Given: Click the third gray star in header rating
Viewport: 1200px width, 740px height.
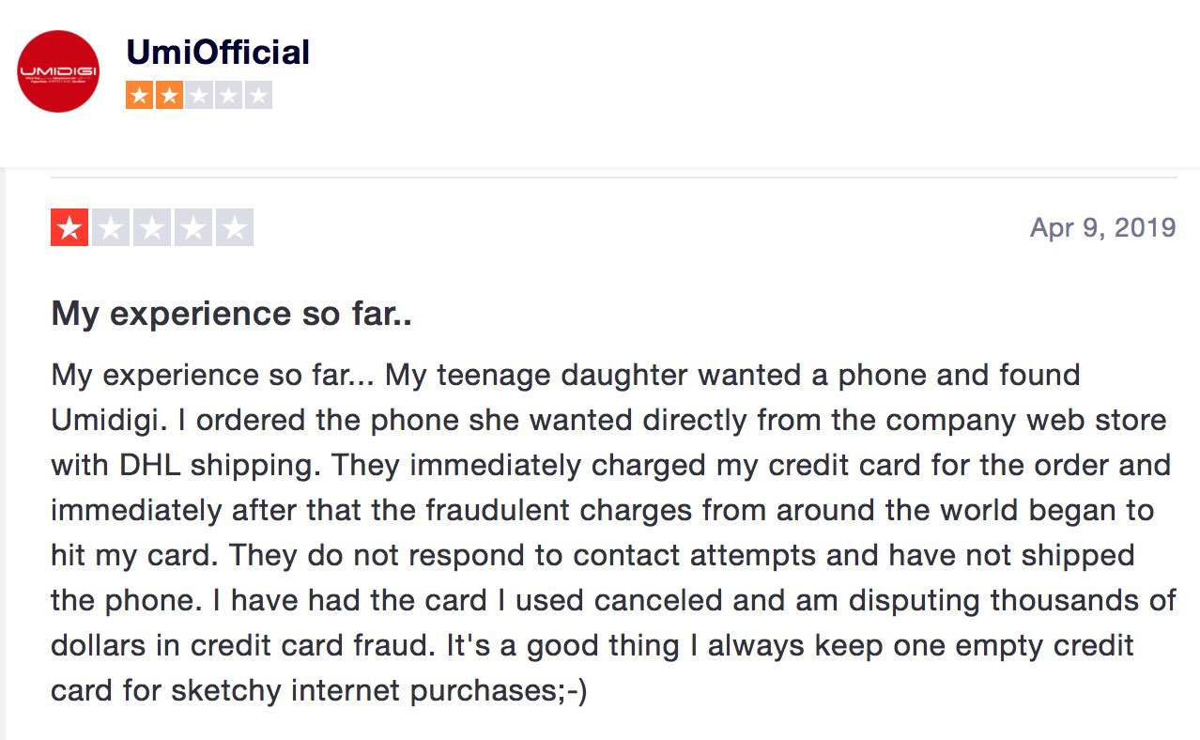Looking at the screenshot, I should click(x=199, y=95).
